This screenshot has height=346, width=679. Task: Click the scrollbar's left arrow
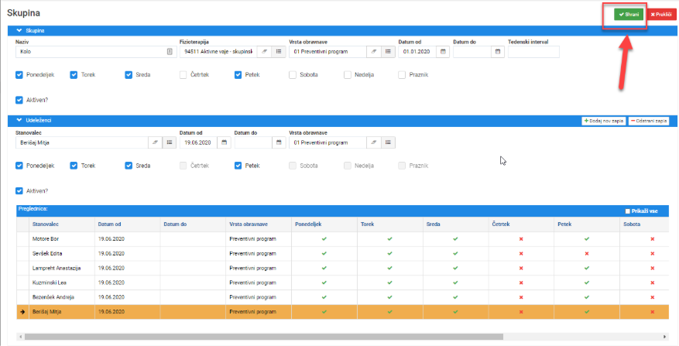[20, 337]
